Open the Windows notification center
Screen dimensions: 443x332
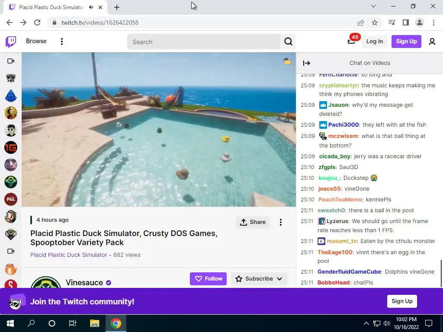(x=429, y=323)
